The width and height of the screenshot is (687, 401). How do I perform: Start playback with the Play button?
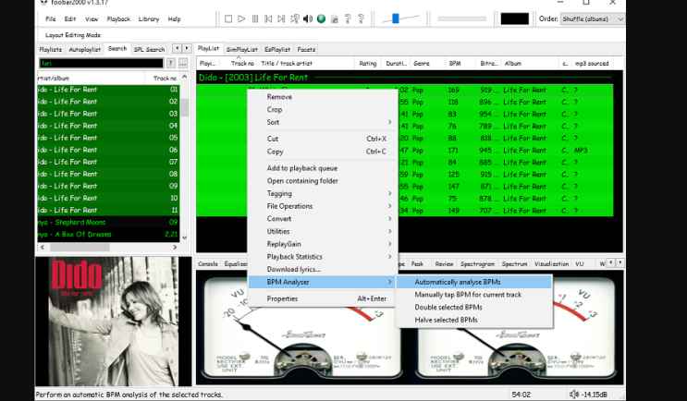pyautogui.click(x=241, y=18)
